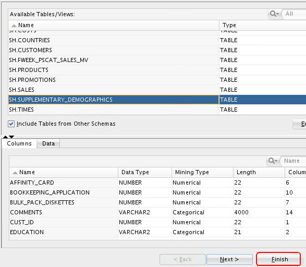Click length value 21 for EDUCATION
Viewport: 306px width, 267px height.
pyautogui.click(x=238, y=232)
